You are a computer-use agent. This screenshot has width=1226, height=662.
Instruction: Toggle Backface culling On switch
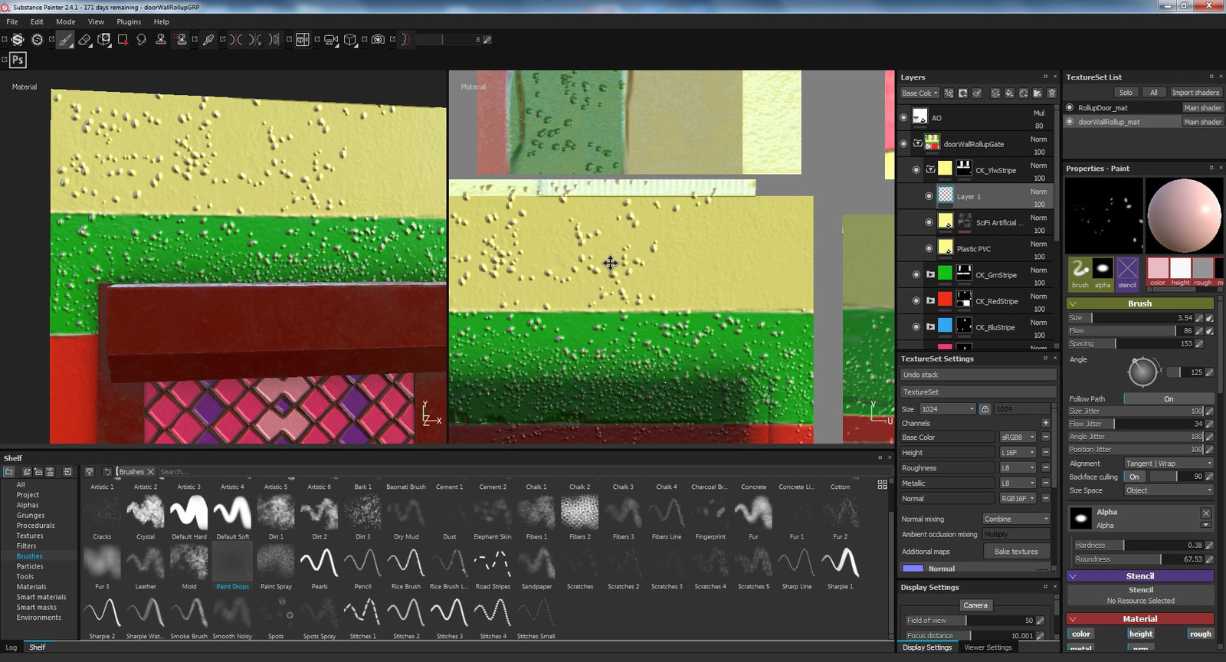coord(1134,477)
